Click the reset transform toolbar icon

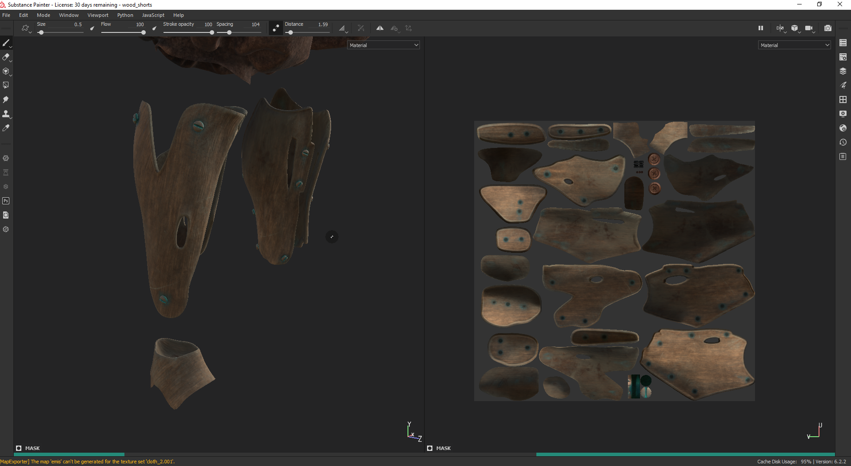pos(409,28)
